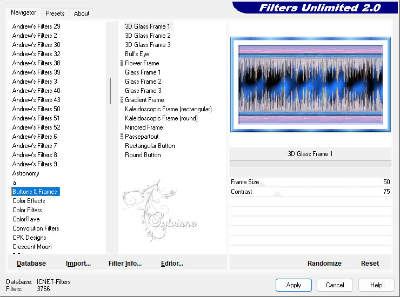400x297 pixels.
Task: Select the Passepartout filter group
Action: point(142,137)
